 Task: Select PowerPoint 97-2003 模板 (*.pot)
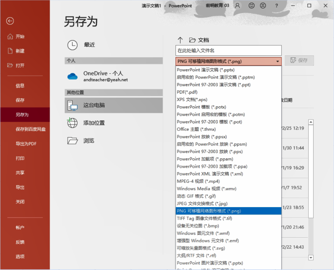click(229, 122)
